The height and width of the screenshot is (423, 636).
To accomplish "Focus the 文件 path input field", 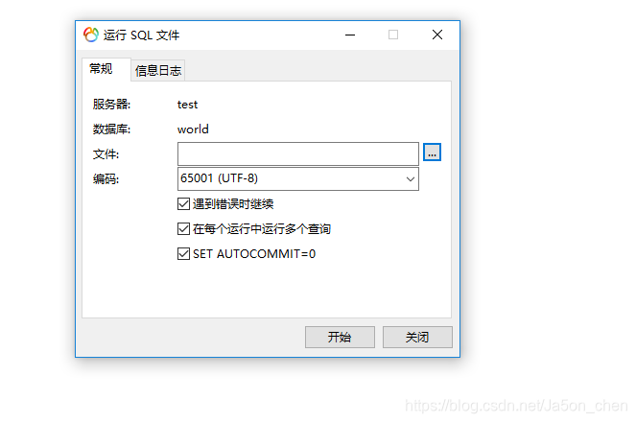I will [298, 153].
